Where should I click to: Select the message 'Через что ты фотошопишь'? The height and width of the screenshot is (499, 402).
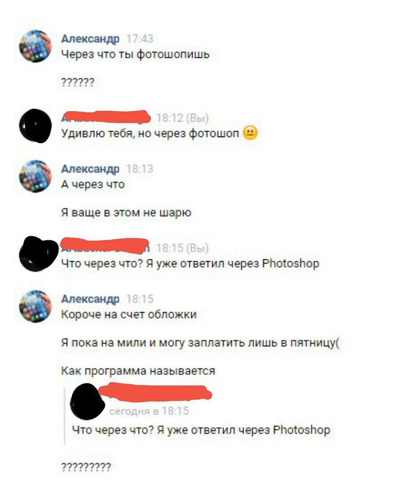click(x=135, y=54)
